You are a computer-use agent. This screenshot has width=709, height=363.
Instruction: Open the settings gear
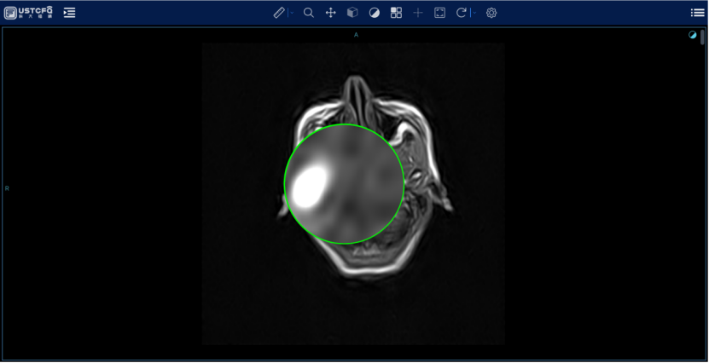pyautogui.click(x=491, y=13)
